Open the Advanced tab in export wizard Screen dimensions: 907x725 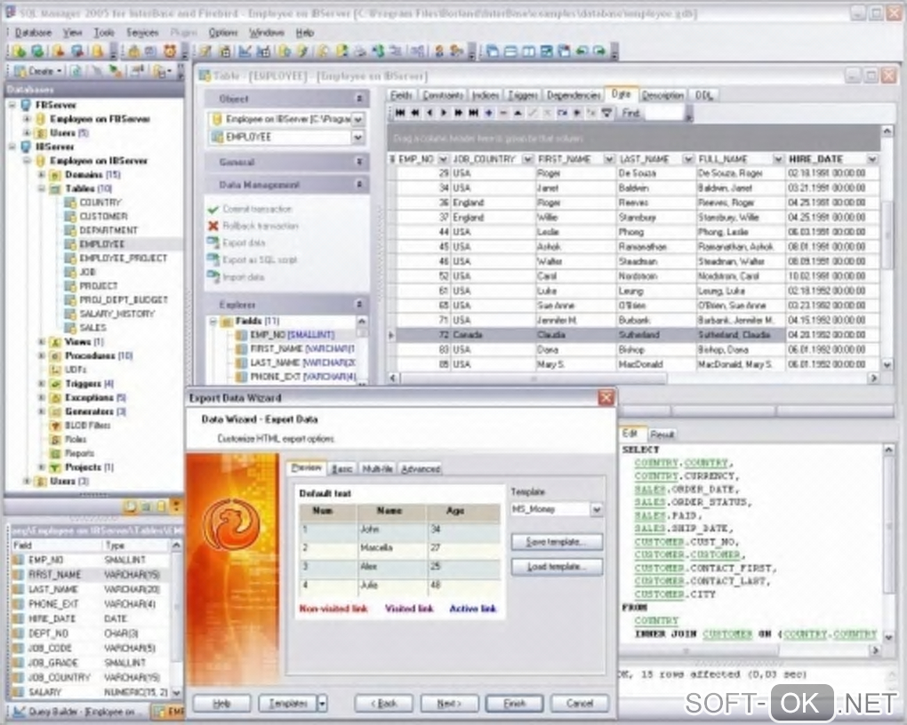[421, 469]
